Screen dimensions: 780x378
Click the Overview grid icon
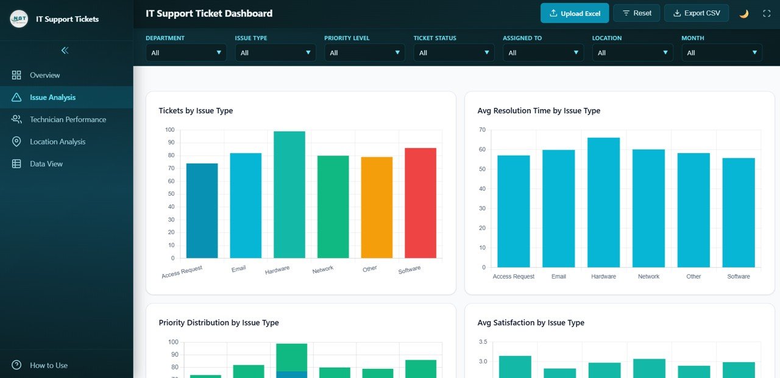(16, 75)
